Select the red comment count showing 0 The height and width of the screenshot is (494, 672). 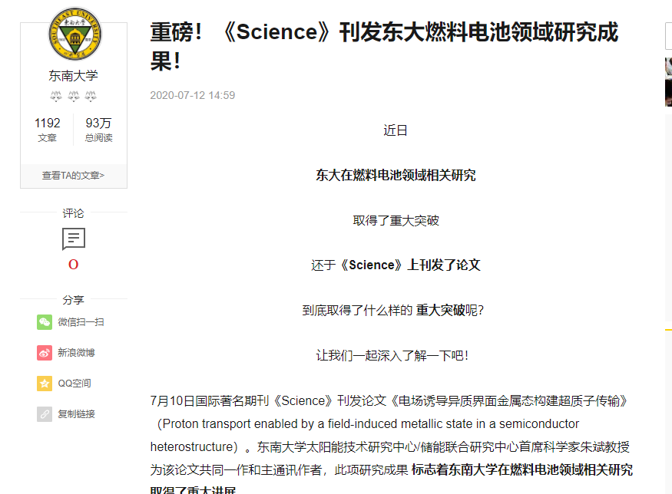pyautogui.click(x=73, y=264)
